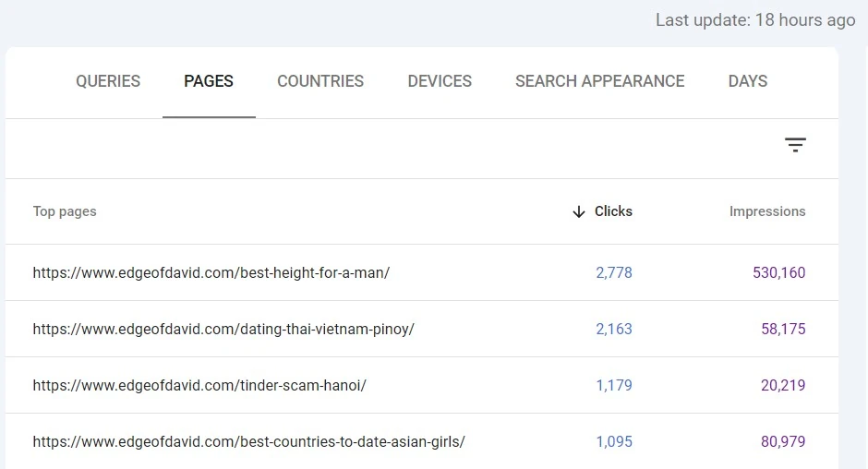This screenshot has height=469, width=868.
Task: Click the down arrow sort icon beside Clicks
Action: tap(579, 211)
